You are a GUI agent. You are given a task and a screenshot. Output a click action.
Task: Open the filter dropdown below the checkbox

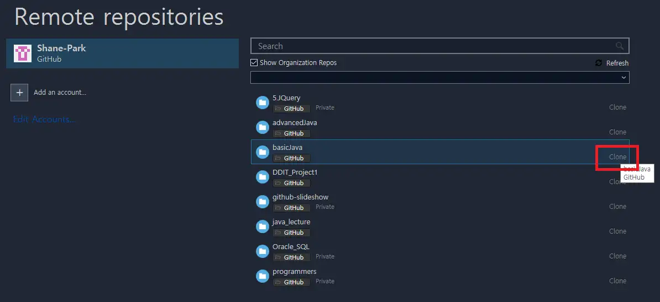click(439, 78)
